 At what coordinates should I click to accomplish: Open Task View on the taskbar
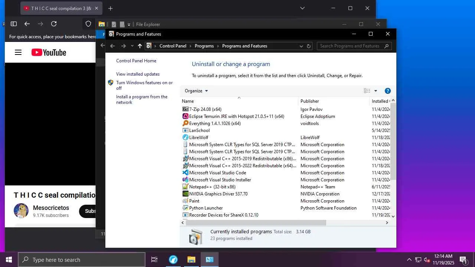point(154,260)
